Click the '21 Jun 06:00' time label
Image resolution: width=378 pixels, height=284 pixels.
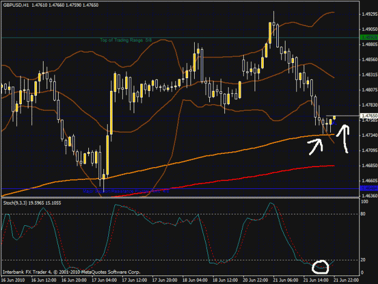tap(285, 280)
